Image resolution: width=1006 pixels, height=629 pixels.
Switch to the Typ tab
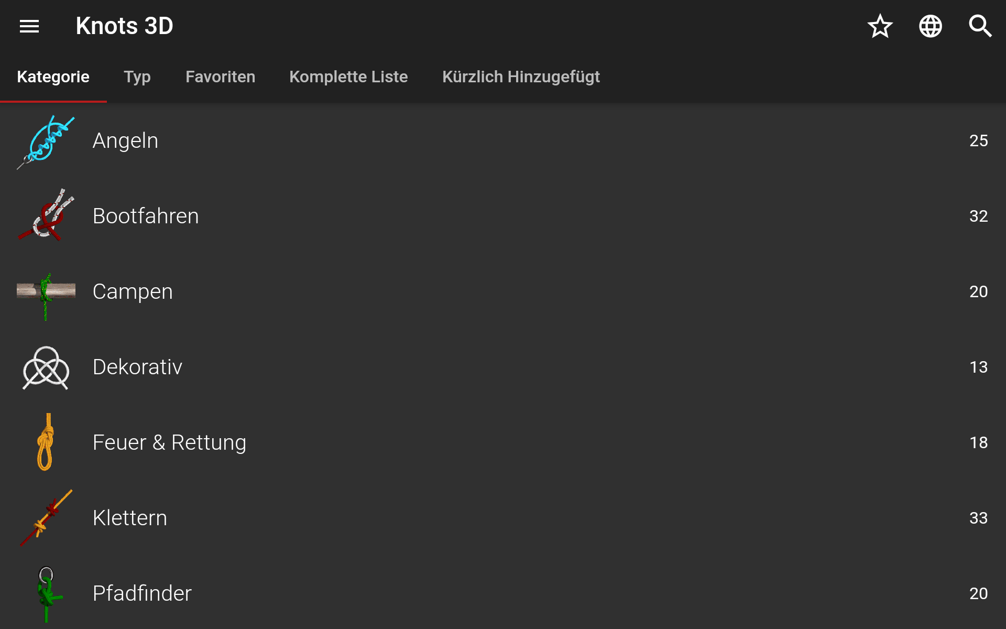click(x=137, y=77)
